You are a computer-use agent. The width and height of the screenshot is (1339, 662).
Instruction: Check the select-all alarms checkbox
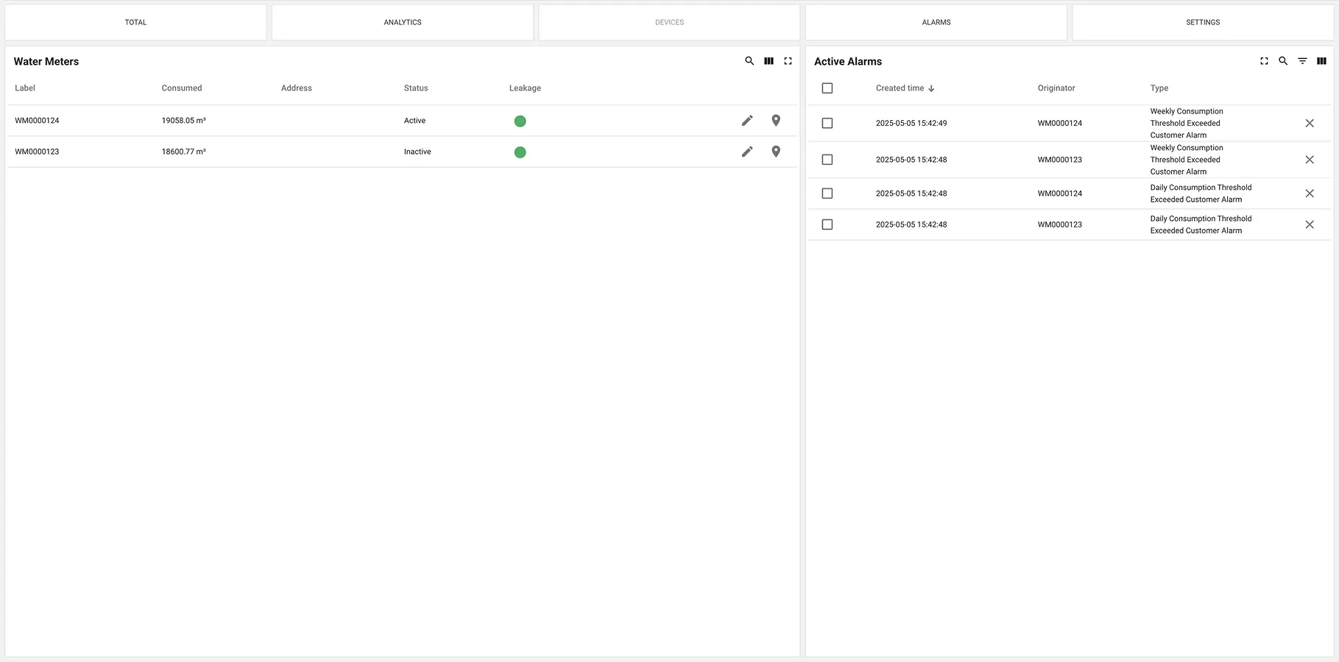[x=827, y=88]
